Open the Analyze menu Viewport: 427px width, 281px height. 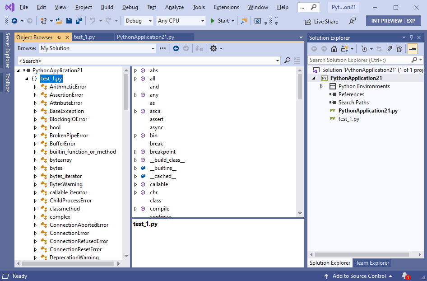click(x=174, y=7)
